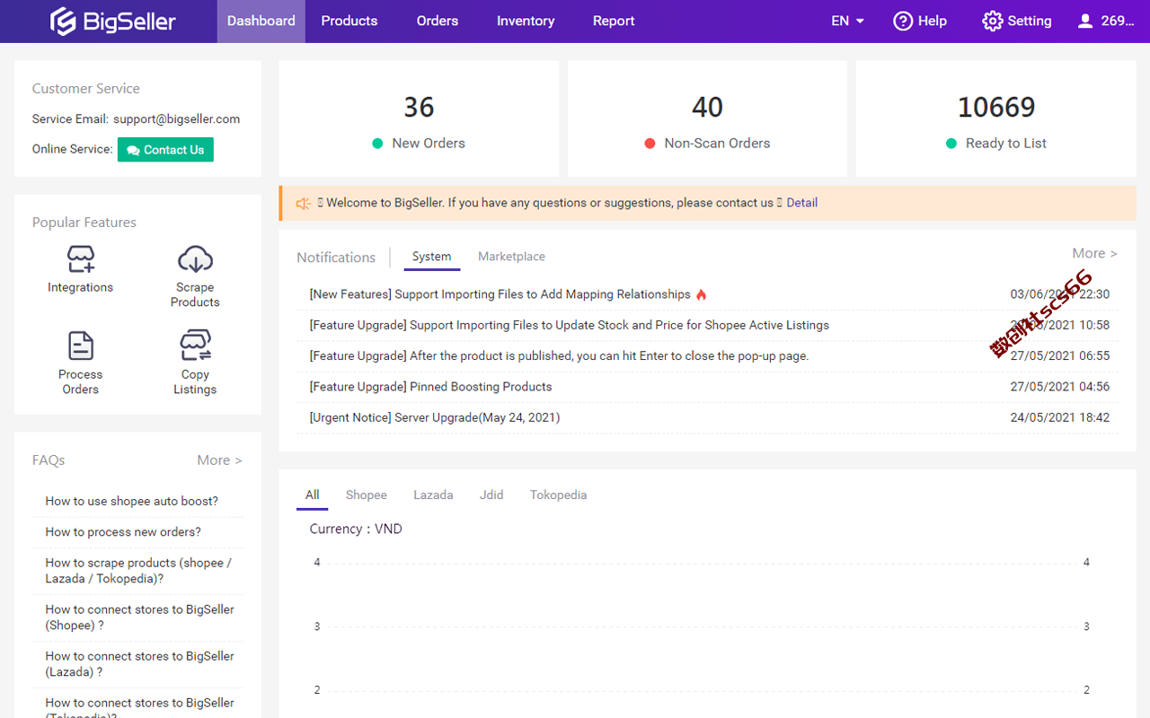Select the Tokopedia chart tab
1150x718 pixels.
coord(558,495)
